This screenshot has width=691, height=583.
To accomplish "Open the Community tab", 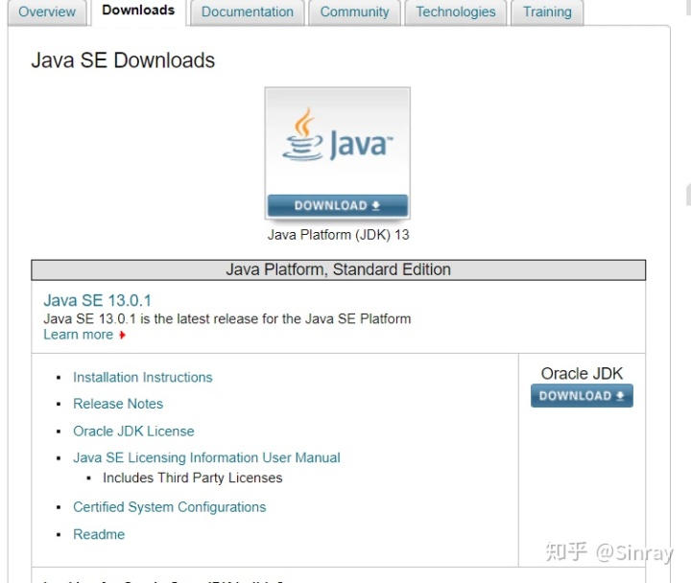I will [x=354, y=12].
